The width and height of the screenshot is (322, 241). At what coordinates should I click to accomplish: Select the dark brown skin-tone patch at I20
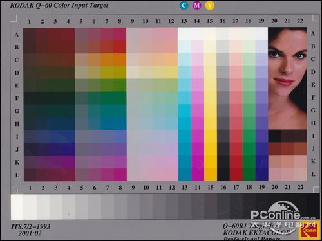[274, 136]
